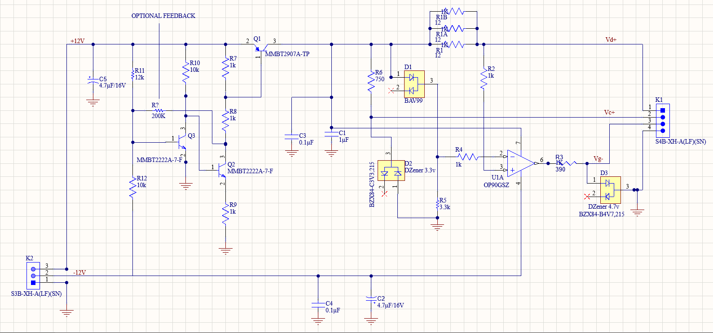Select the U1A op-amp triangle symbol

[x=521, y=163]
